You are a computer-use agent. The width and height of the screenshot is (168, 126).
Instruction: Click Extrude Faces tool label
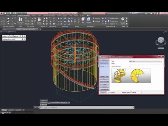pos(114,21)
